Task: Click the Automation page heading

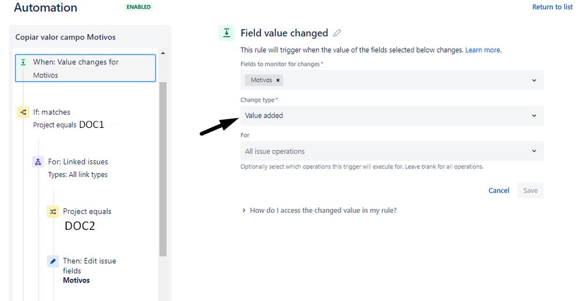Action: coord(46,8)
